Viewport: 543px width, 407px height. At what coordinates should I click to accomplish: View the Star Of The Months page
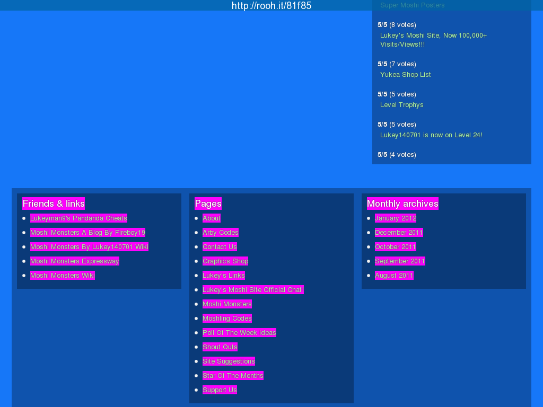tap(233, 376)
